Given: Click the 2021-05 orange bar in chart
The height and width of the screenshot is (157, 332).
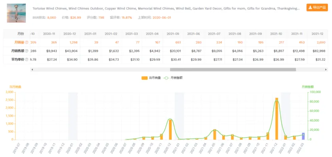Looking at the screenshot, I should 215,134.
